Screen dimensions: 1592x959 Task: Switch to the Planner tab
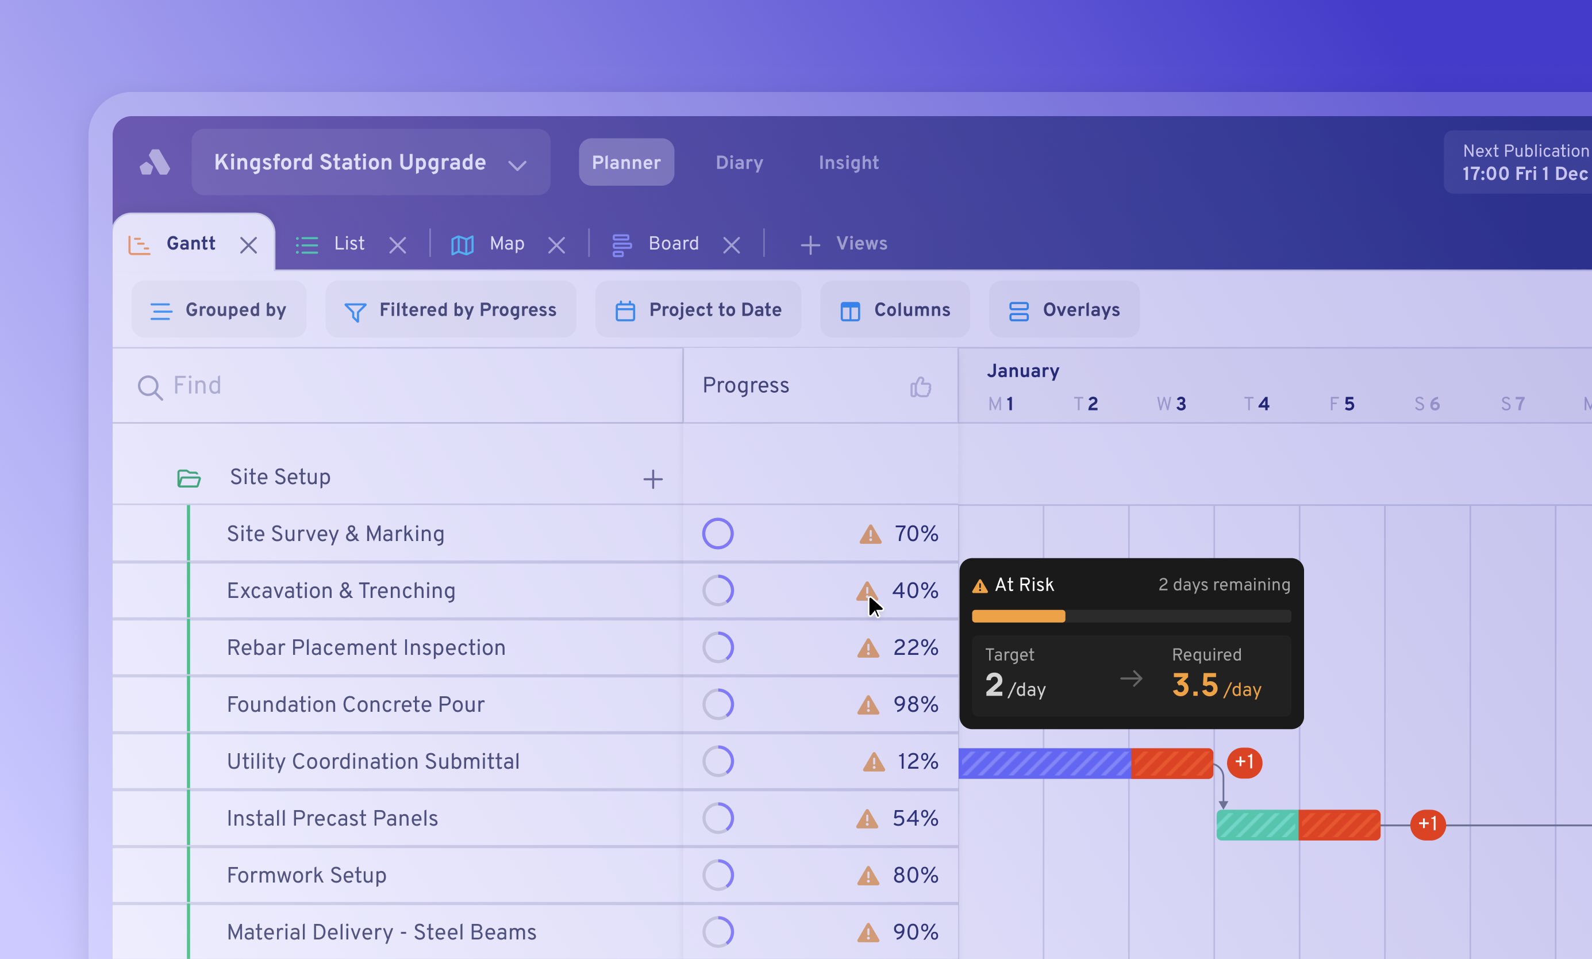(626, 162)
